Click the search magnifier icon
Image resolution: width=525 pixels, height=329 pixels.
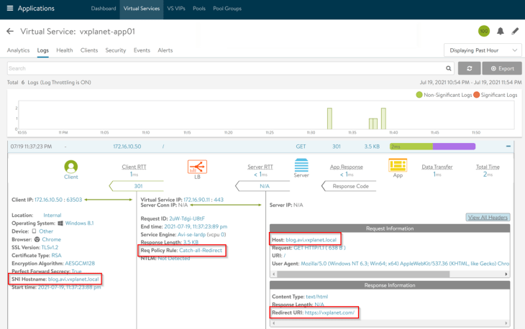pos(448,68)
